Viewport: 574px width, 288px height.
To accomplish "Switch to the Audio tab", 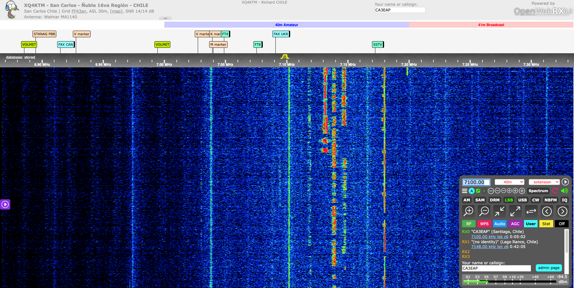I will coord(500,224).
